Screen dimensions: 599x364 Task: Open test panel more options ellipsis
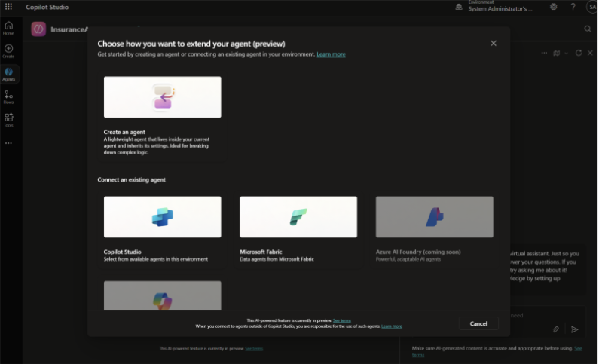(544, 53)
